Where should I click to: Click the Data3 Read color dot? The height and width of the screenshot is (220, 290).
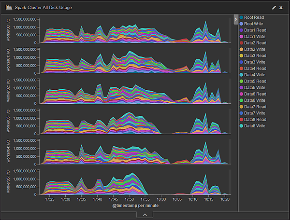pos(241,56)
